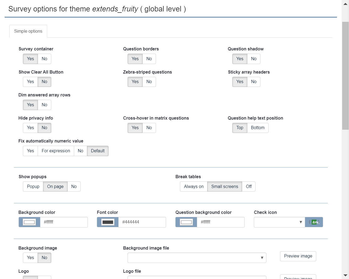Open the Check icon dropdown
Screen dimensions: 349x279
tap(279, 222)
